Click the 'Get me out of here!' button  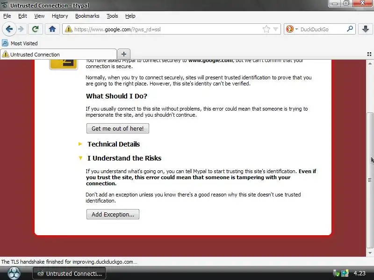[118, 128]
